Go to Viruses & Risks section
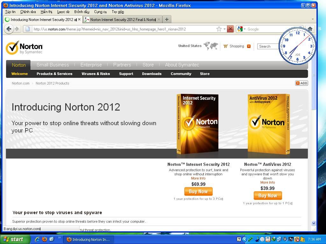 point(96,74)
